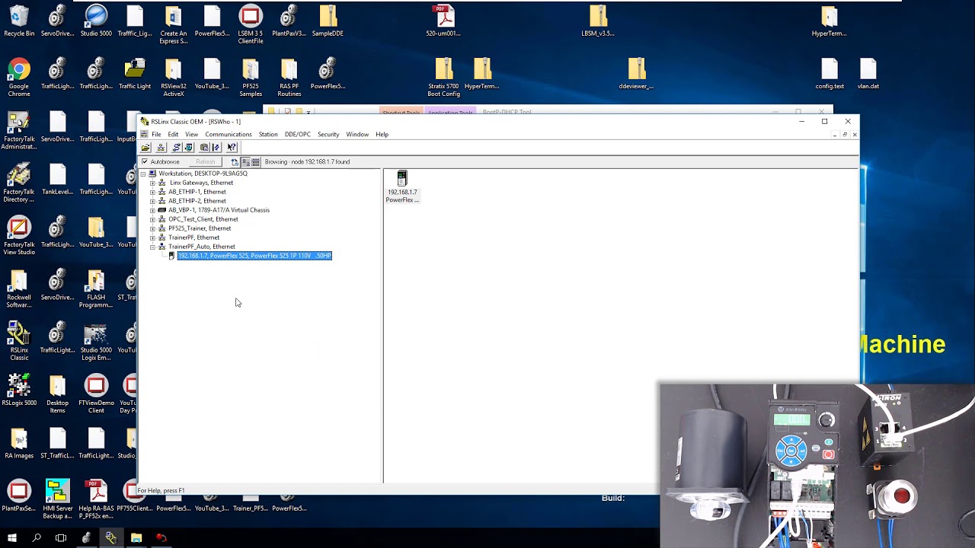Select the HMI Server Backup desktop icon

tap(58, 500)
